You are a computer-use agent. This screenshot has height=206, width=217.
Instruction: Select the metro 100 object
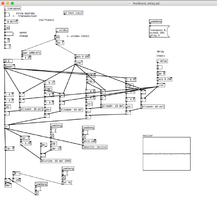[x=89, y=141]
